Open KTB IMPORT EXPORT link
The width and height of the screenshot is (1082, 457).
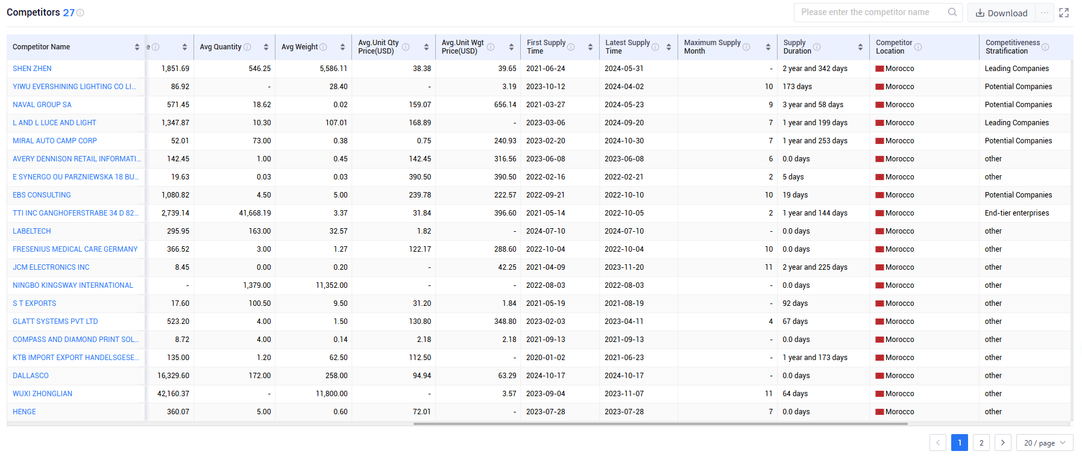[x=76, y=358]
